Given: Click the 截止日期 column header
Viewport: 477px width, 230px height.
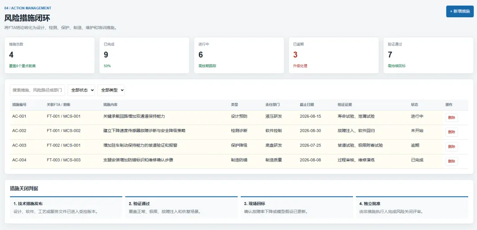Looking at the screenshot, I should click(x=307, y=104).
